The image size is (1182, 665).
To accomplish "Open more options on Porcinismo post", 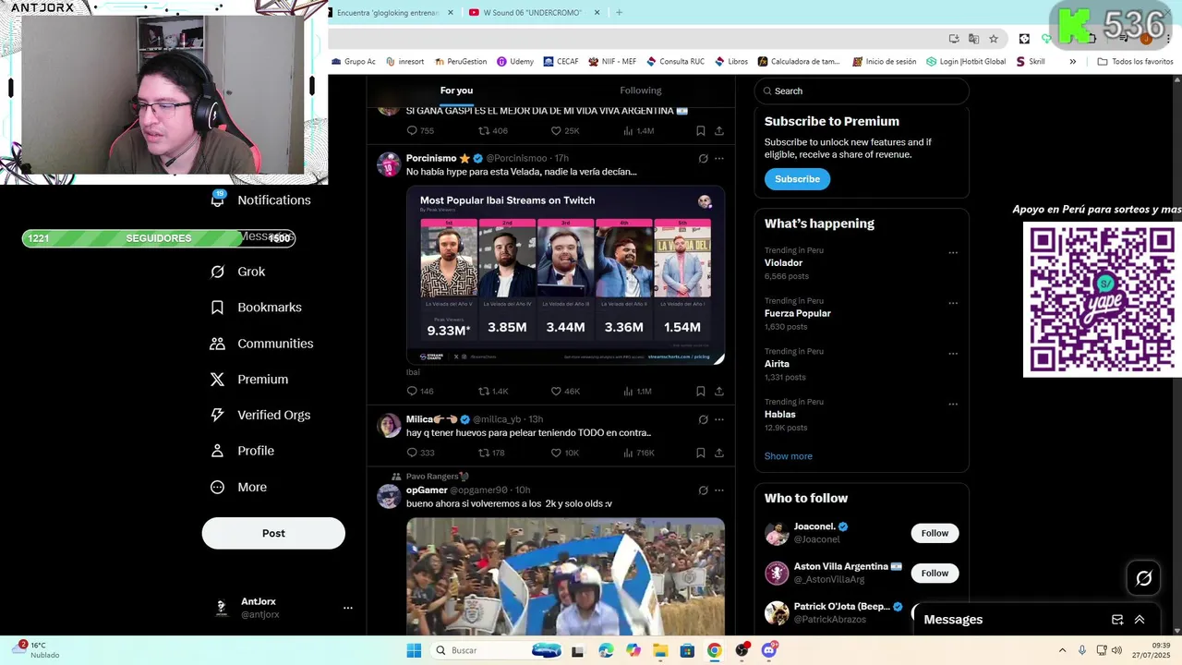I will [x=718, y=158].
